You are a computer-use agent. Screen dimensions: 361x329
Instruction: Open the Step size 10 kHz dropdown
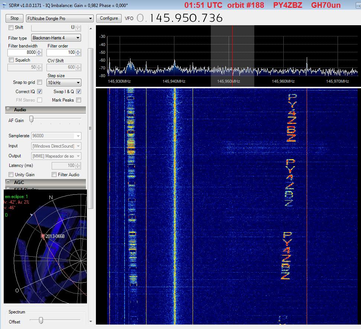(x=64, y=83)
